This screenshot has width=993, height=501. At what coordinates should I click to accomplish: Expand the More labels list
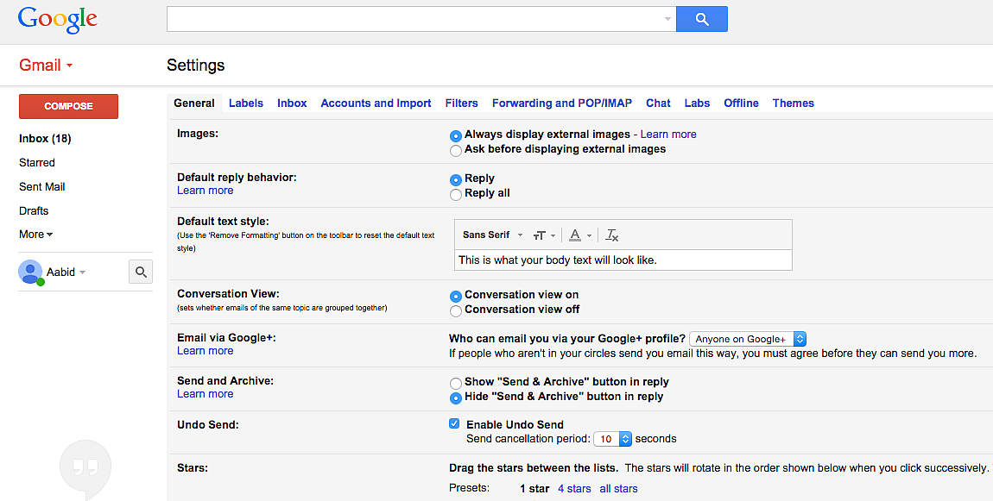(35, 234)
